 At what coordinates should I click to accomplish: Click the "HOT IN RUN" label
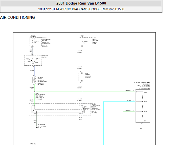pyautogui.click(x=82, y=36)
